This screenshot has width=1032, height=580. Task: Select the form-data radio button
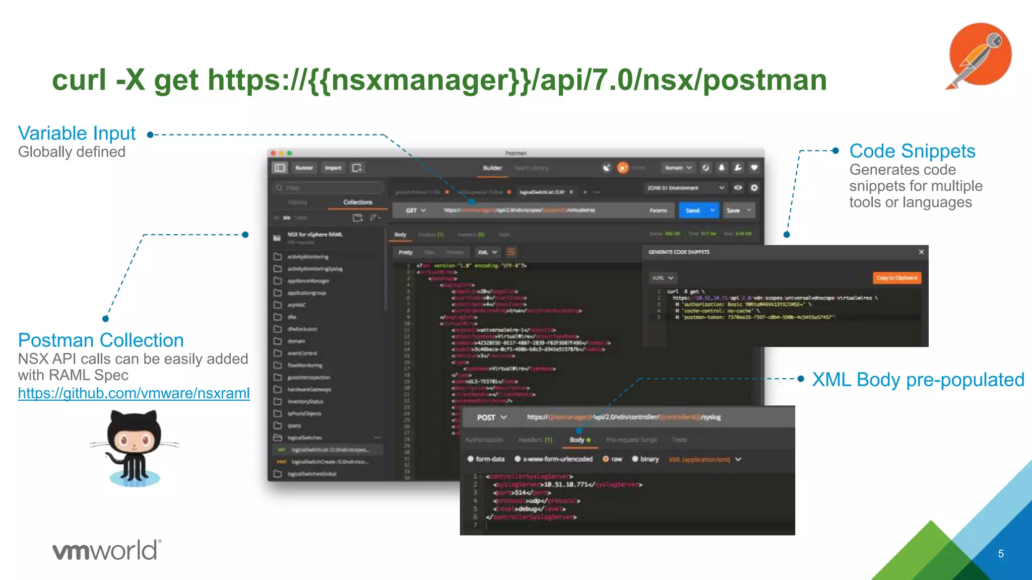470,459
